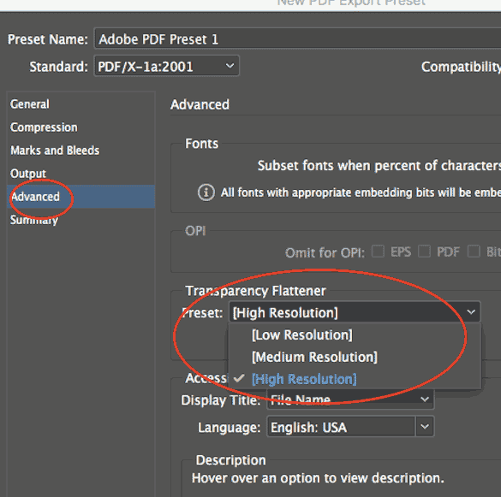Image resolution: width=501 pixels, height=497 pixels.
Task: Click the Preset Name input field
Action: (x=297, y=38)
